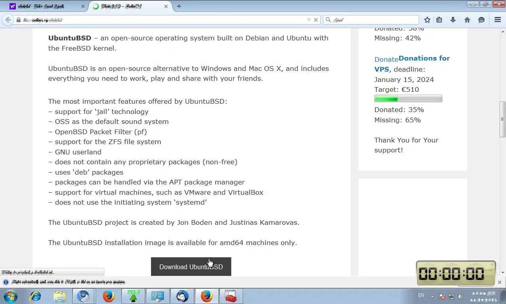This screenshot has width=506, height=304.
Task: Open Windows Explorer folder icon in taskbar
Action: 60,296
